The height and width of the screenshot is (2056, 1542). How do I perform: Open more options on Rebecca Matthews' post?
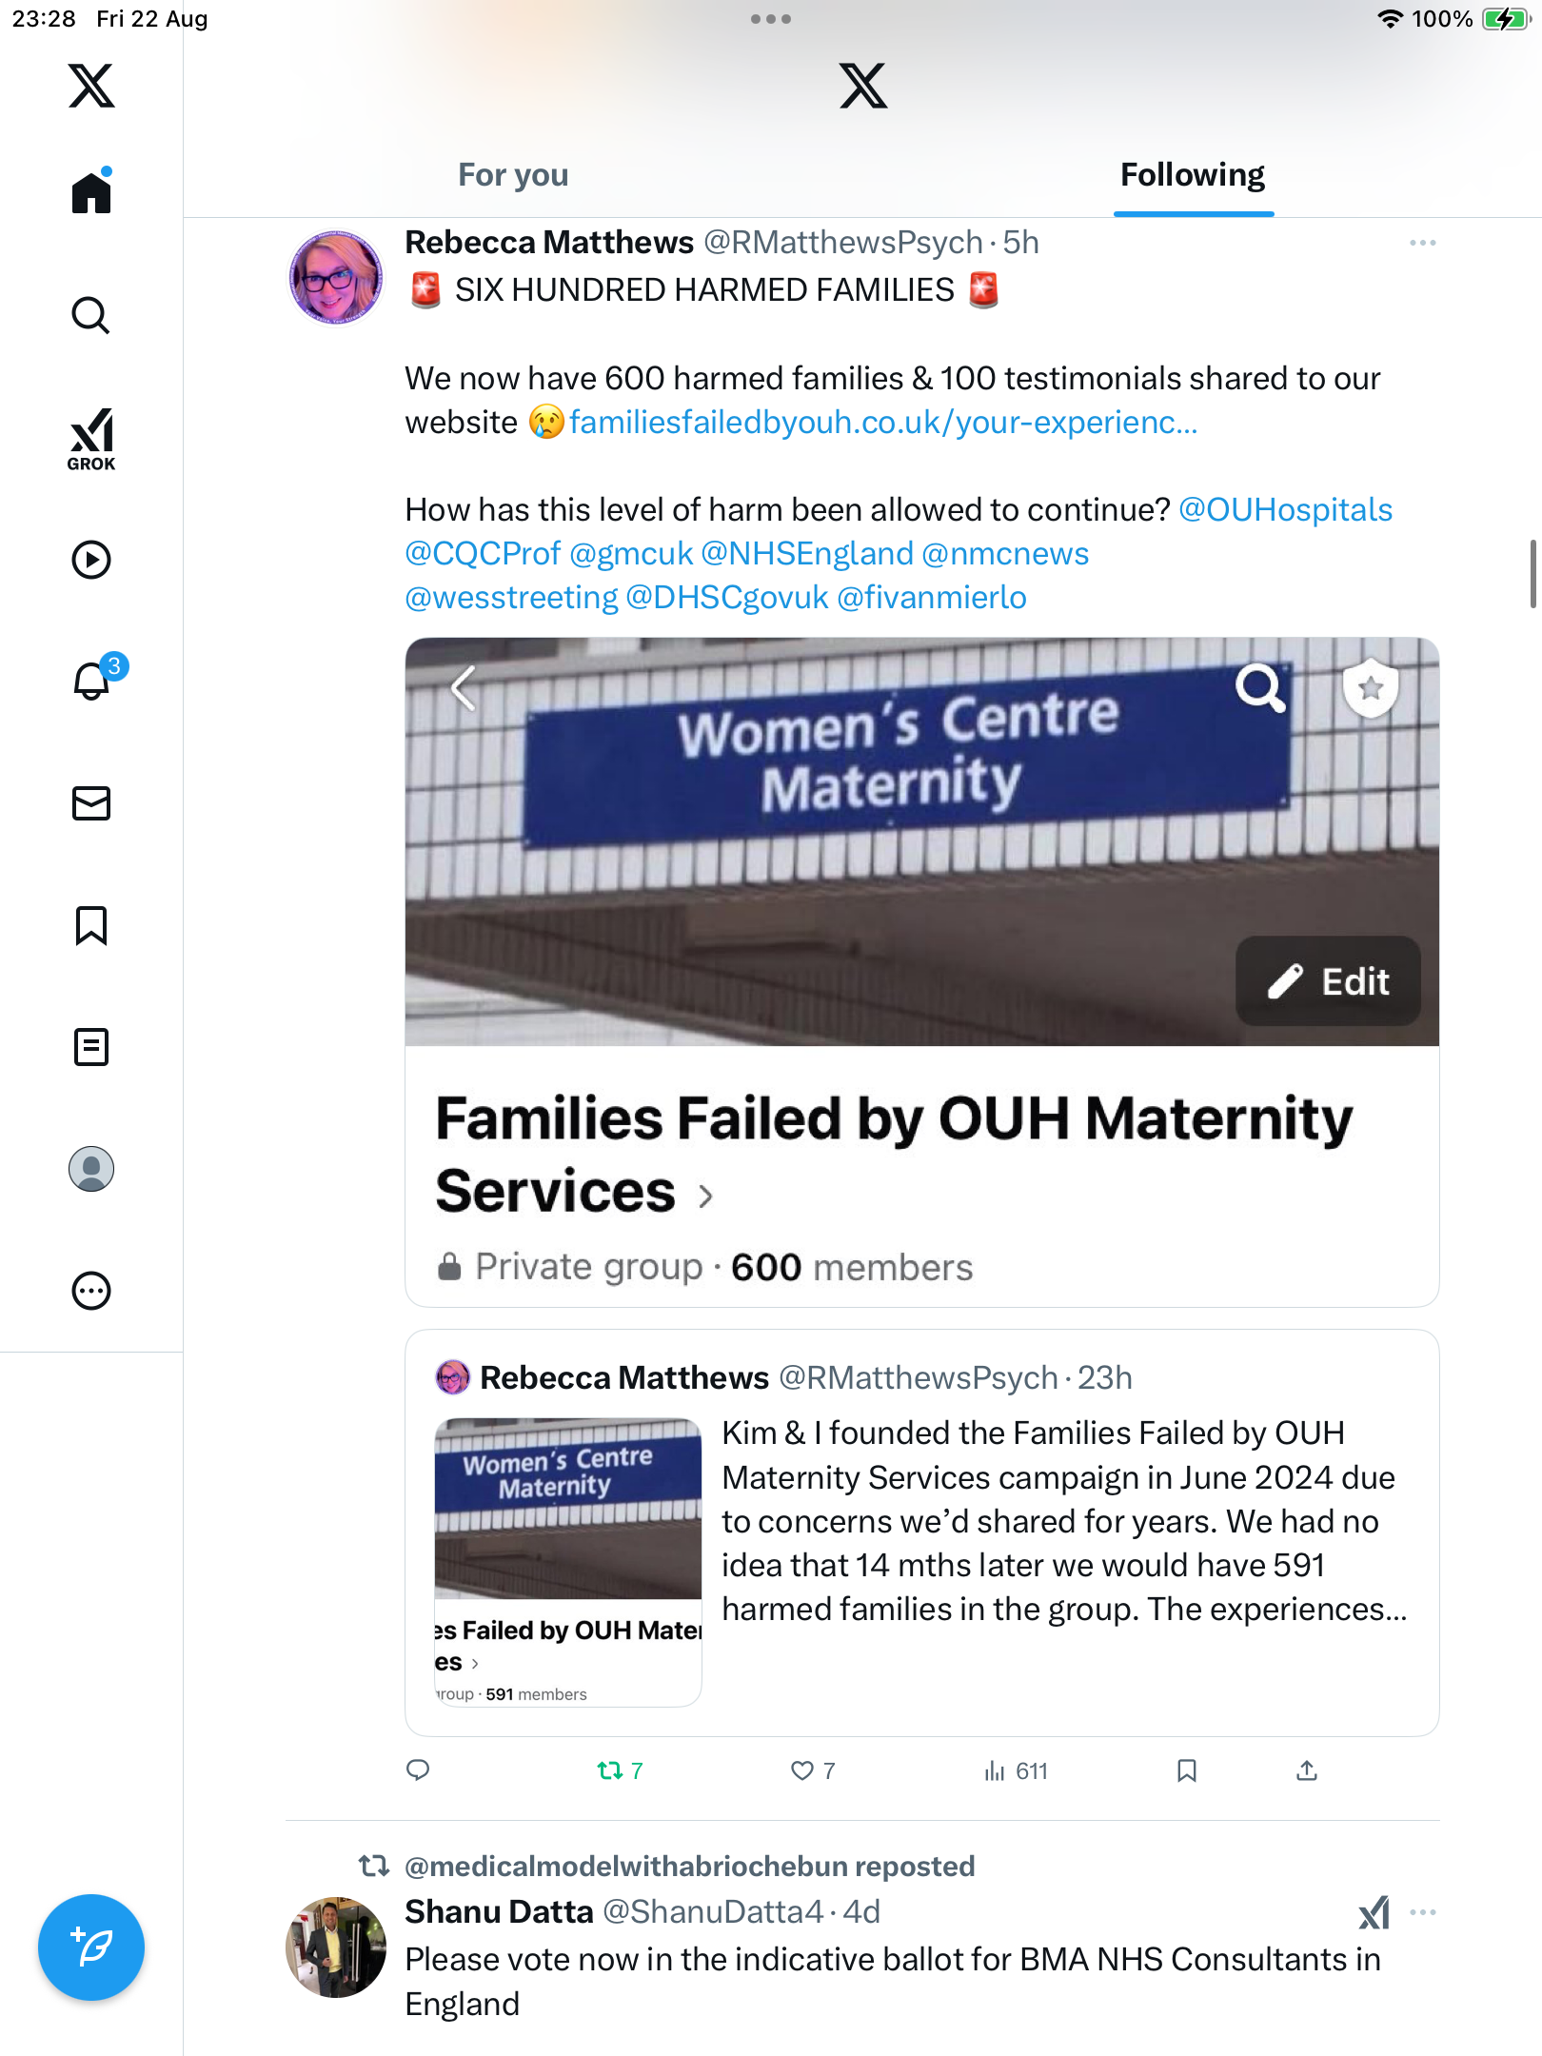pyautogui.click(x=1422, y=244)
